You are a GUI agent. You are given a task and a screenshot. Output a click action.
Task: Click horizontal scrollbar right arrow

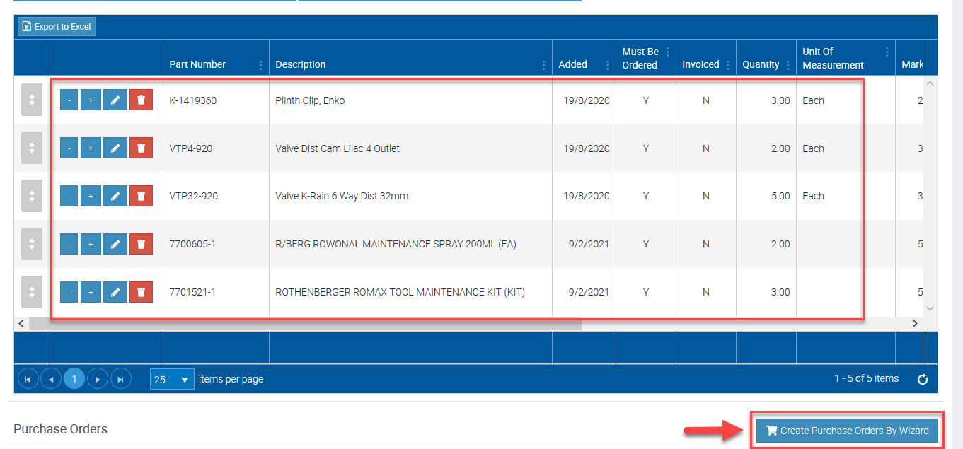(x=914, y=323)
